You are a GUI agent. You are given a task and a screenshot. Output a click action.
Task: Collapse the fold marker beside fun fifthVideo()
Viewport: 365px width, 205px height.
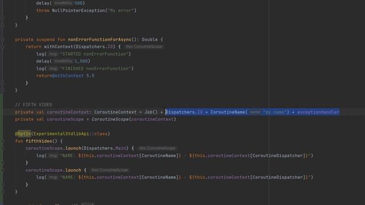click(2, 141)
